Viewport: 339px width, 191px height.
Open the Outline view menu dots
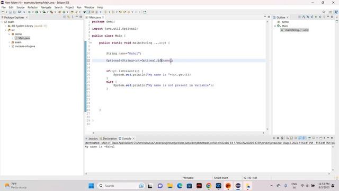click(324, 17)
